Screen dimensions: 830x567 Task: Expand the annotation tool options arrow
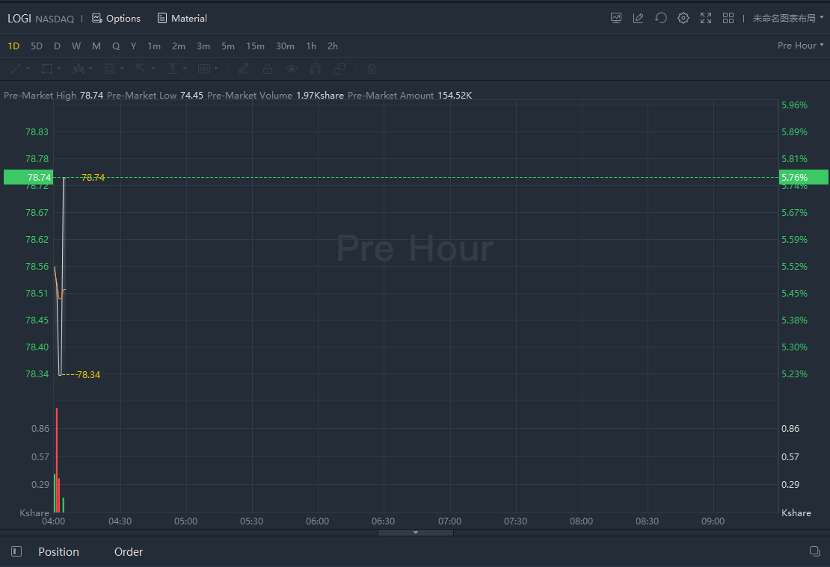click(x=216, y=69)
